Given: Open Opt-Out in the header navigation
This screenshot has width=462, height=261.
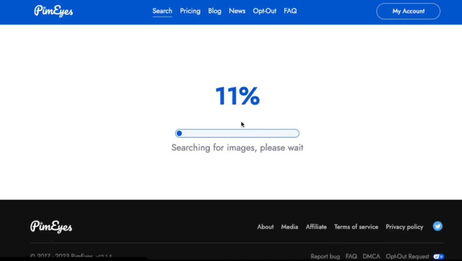Looking at the screenshot, I should click(x=265, y=11).
